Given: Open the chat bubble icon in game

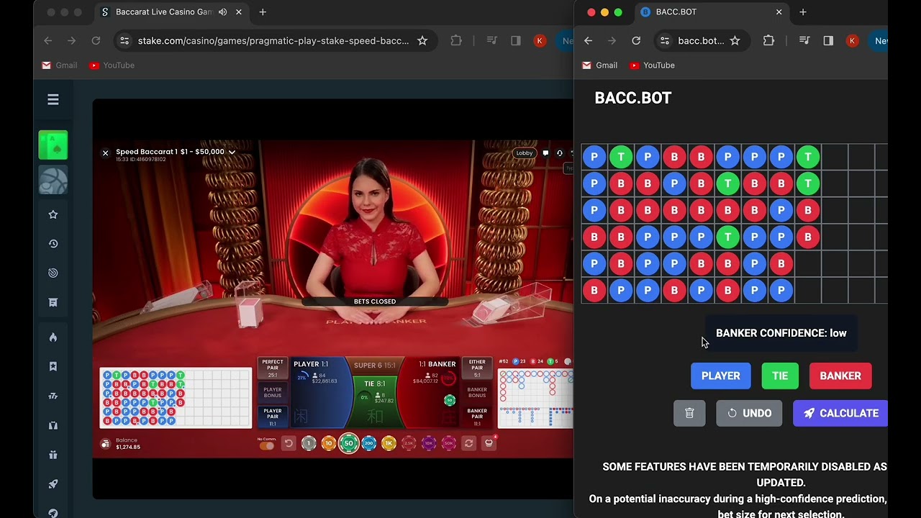Looking at the screenshot, I should [x=546, y=153].
